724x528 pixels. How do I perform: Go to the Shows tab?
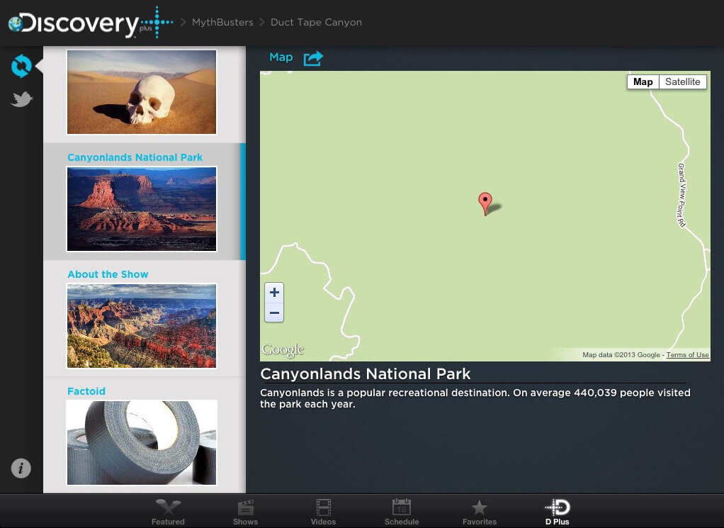[245, 512]
